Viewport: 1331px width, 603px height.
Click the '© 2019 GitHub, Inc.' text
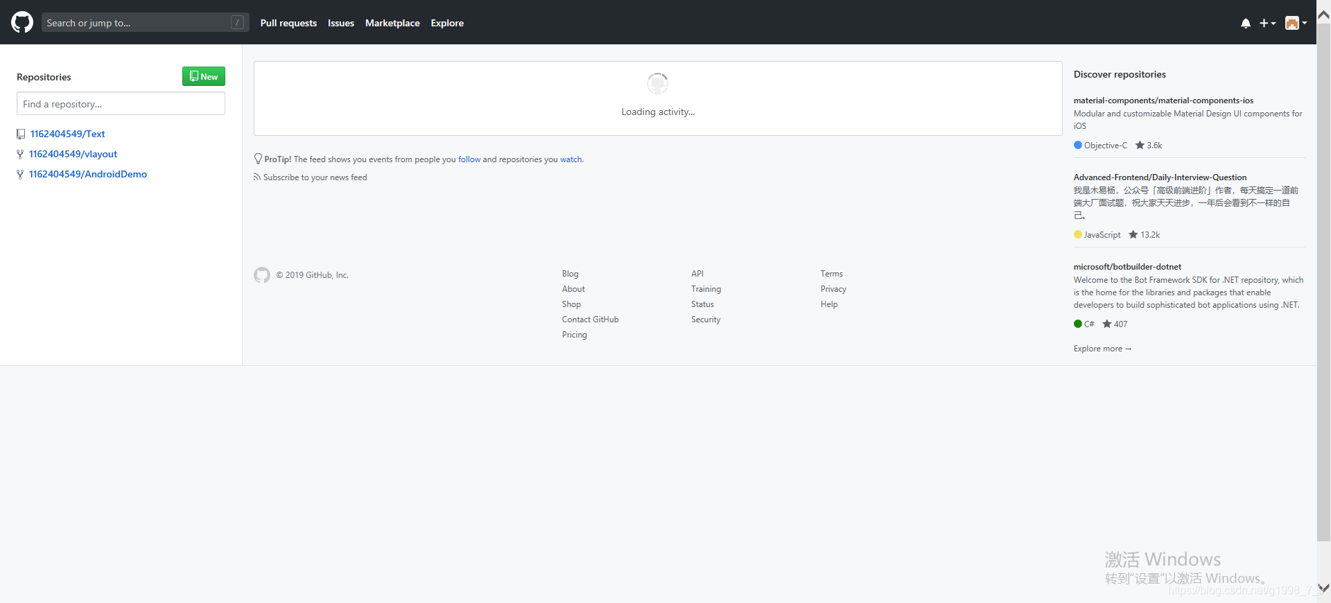click(312, 275)
